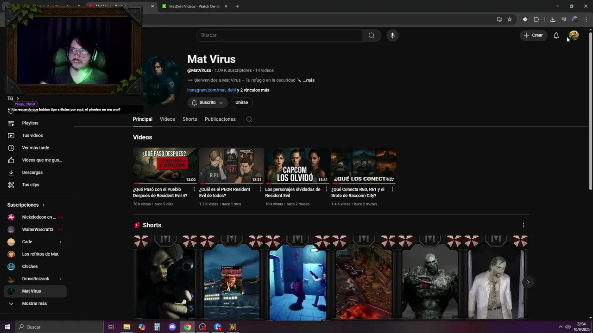Image resolution: width=593 pixels, height=333 pixels.
Task: Switch to the Shorts channel tab
Action: point(190,119)
